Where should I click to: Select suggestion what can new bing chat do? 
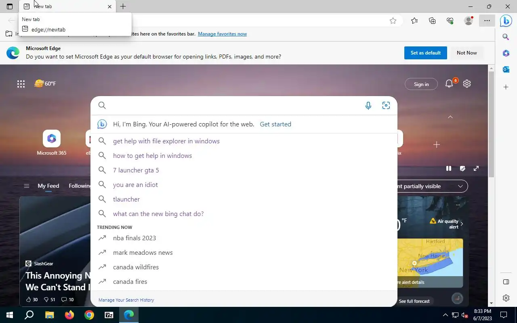[x=244, y=214]
